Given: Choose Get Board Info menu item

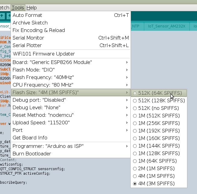Looking at the screenshot, I should point(30,138).
